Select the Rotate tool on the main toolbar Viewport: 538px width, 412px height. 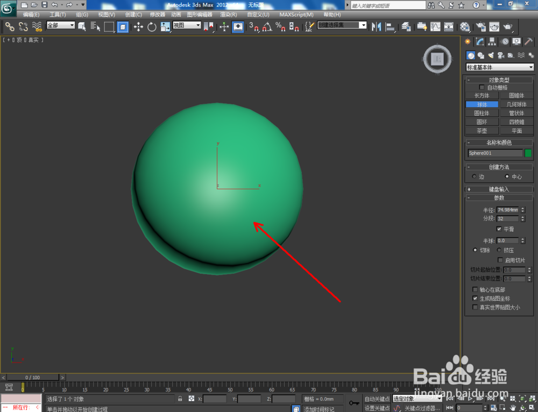tap(152, 27)
